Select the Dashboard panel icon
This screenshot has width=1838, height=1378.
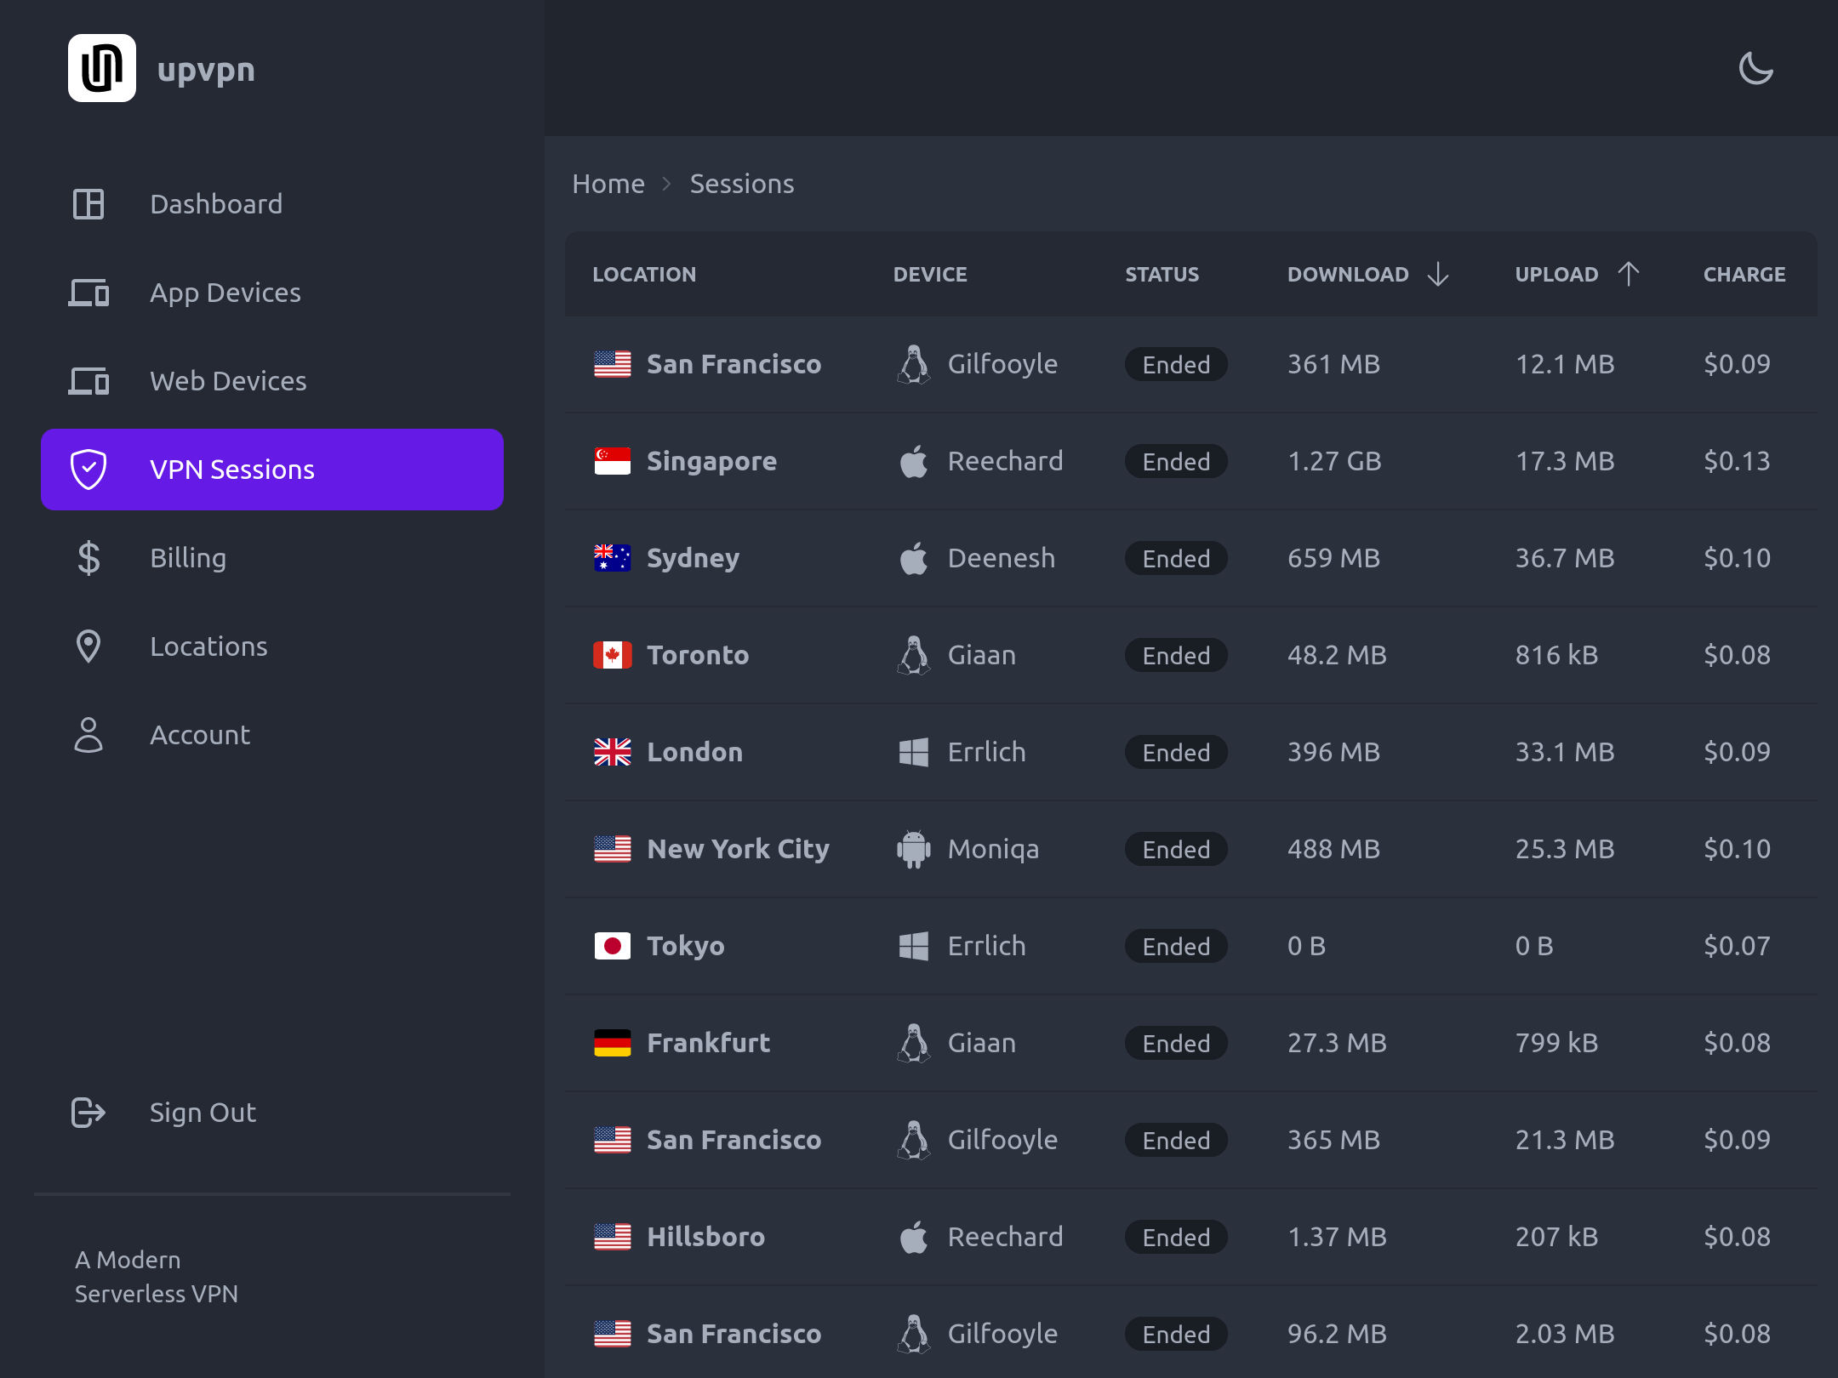(88, 204)
